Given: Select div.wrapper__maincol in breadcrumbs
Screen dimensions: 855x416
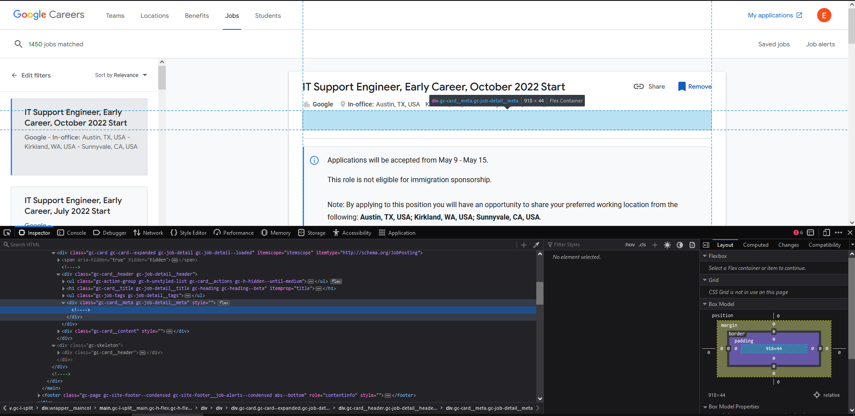Looking at the screenshot, I should pyautogui.click(x=66, y=408).
